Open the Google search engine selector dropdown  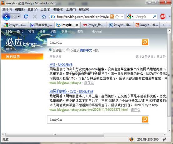pos(130,17)
